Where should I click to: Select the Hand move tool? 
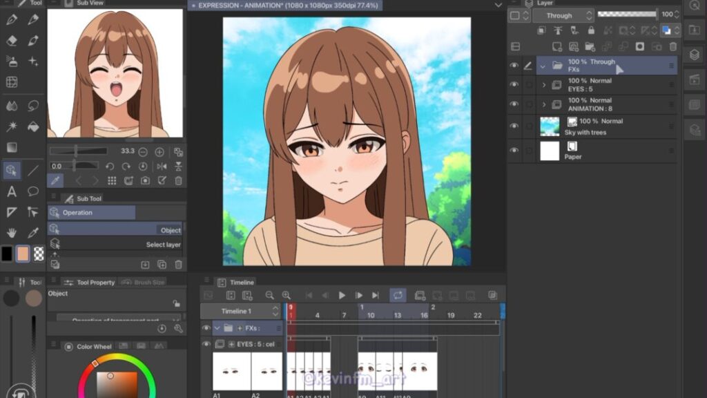pos(12,233)
